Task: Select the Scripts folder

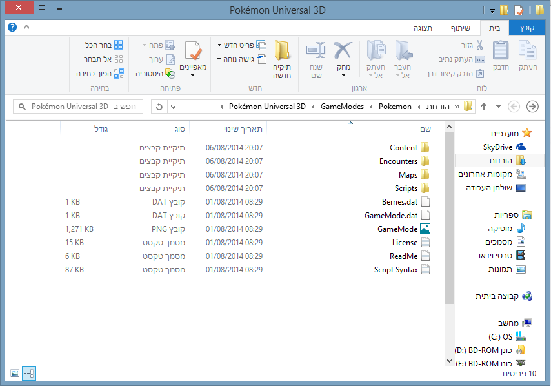Action: 412,188
